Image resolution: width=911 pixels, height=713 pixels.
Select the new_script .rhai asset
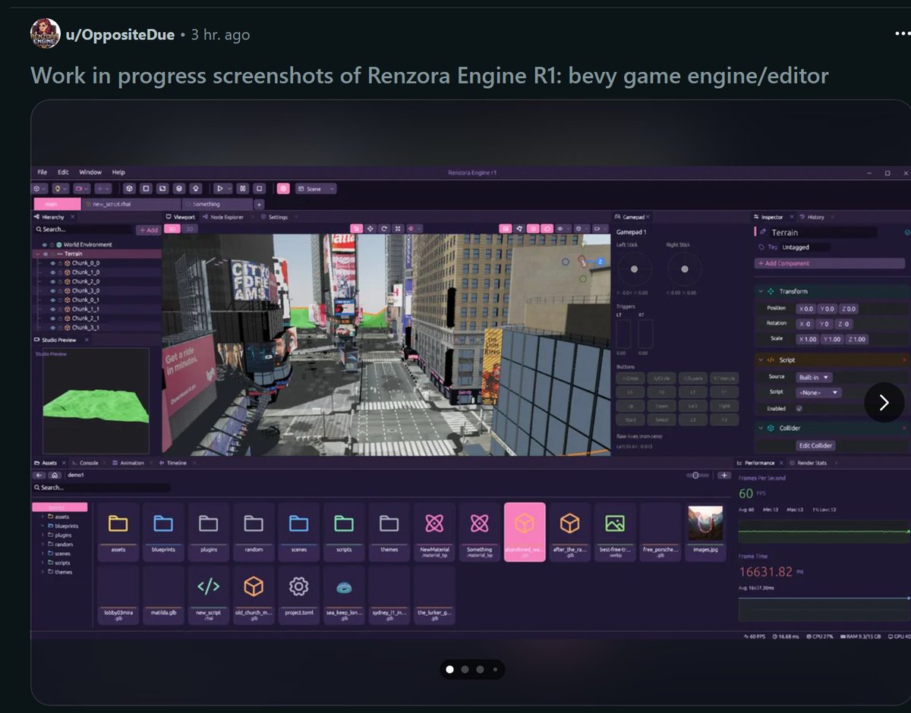[x=208, y=595]
